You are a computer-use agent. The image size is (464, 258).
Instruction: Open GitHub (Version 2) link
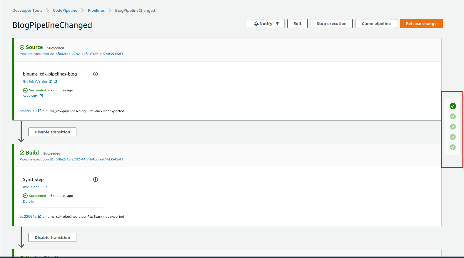(38, 81)
